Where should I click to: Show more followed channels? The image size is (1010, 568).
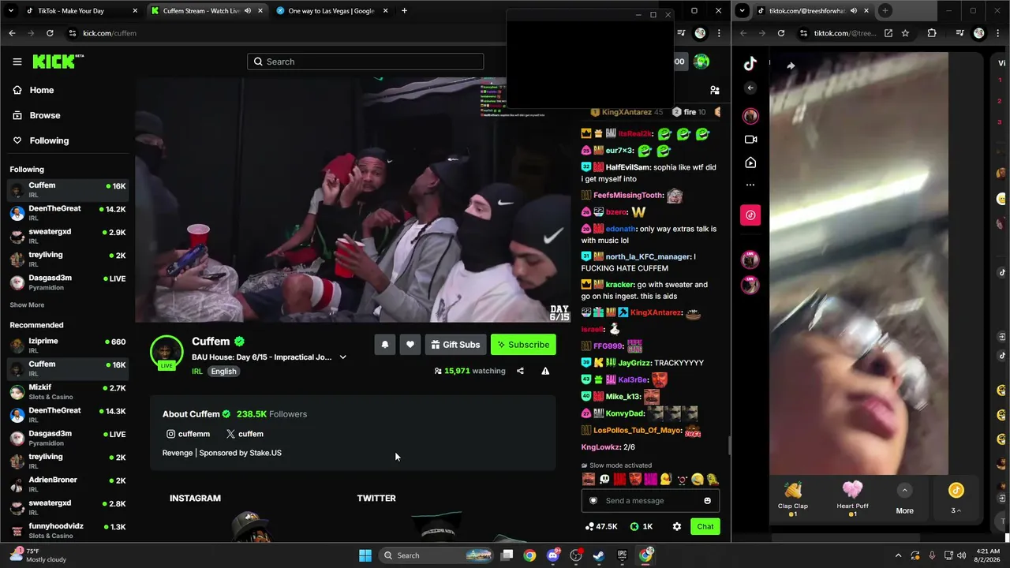[x=27, y=305]
